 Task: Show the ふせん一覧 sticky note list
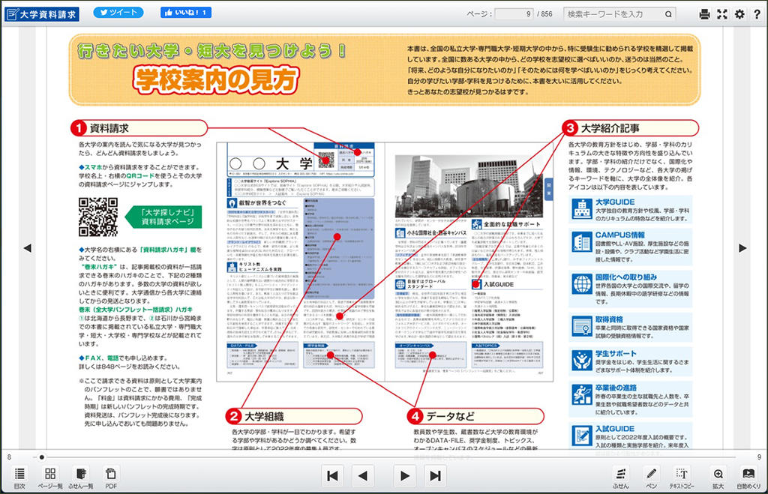80,476
